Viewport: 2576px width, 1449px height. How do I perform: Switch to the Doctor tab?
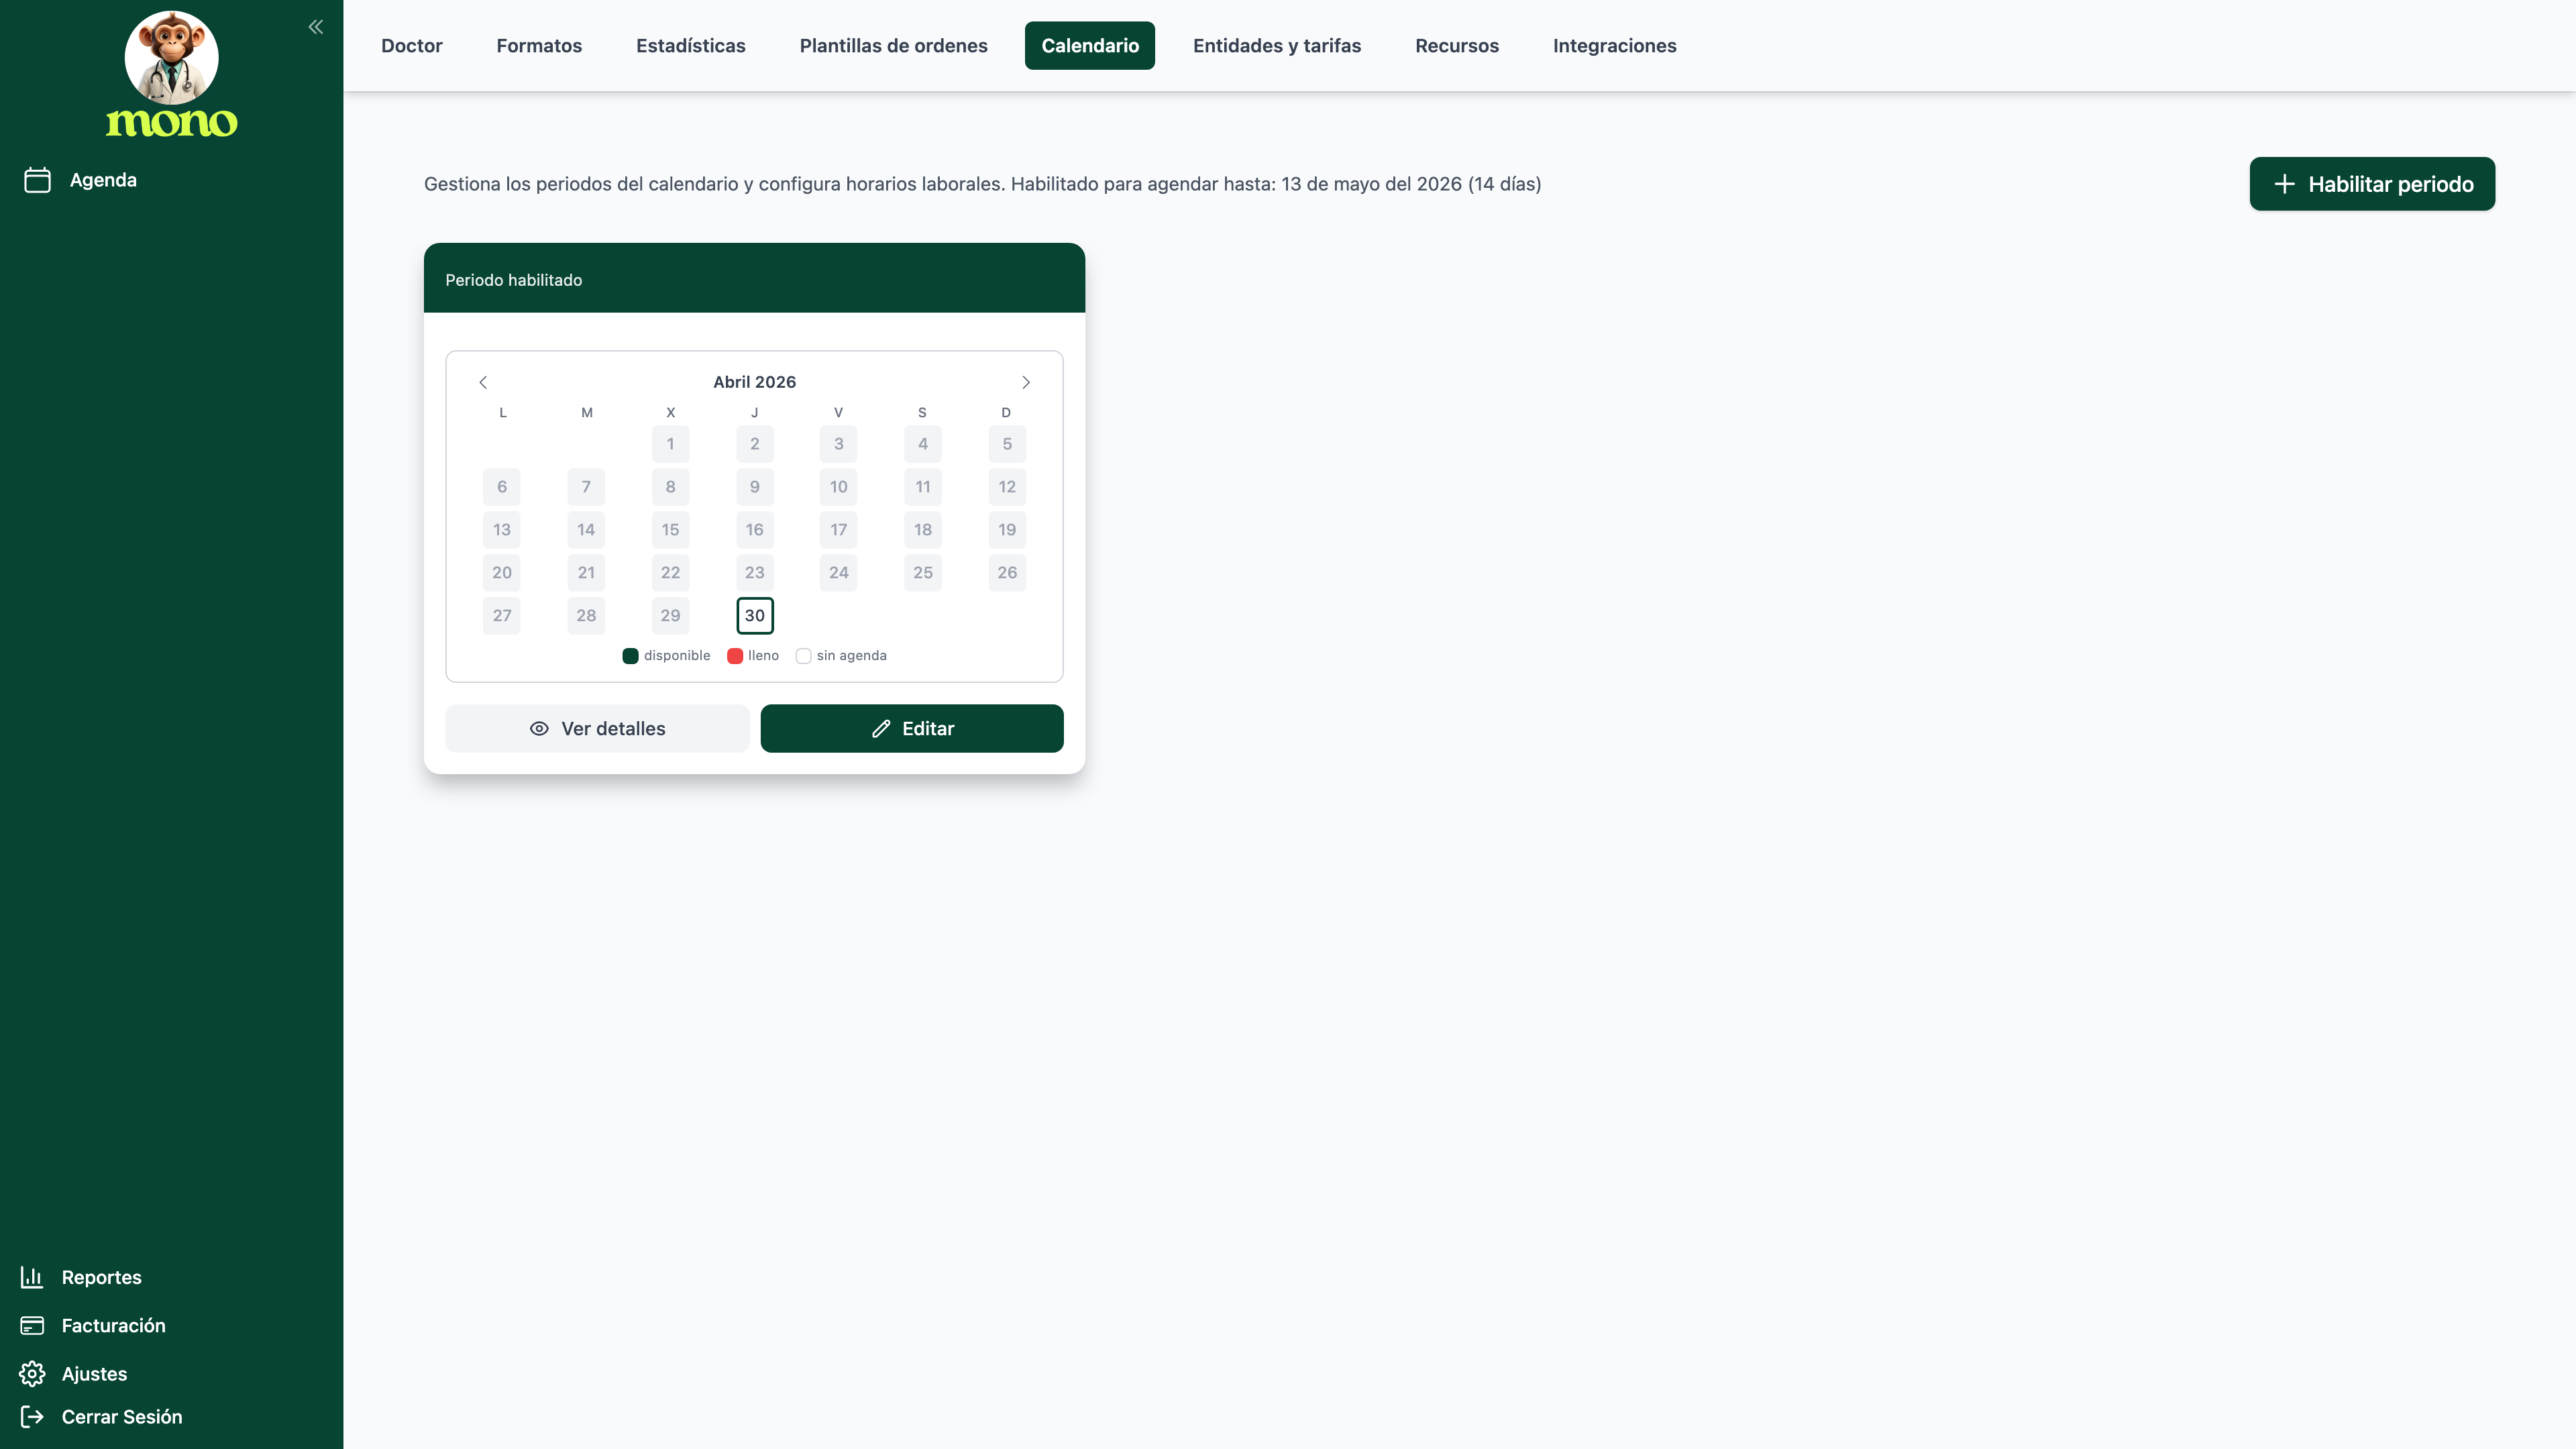point(412,46)
